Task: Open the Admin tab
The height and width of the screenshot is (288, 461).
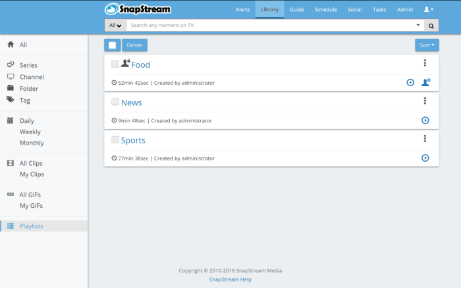Action: (405, 9)
